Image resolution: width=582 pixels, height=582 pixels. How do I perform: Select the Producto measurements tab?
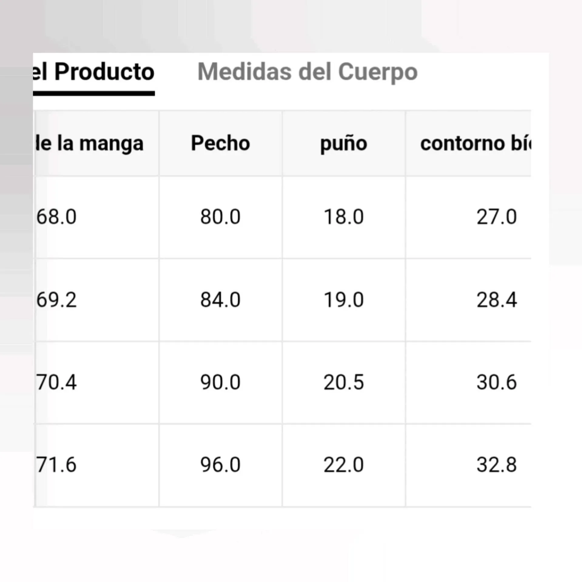click(94, 72)
